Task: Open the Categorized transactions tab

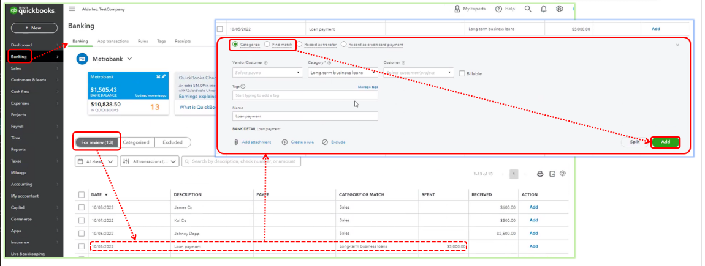Action: [136, 142]
